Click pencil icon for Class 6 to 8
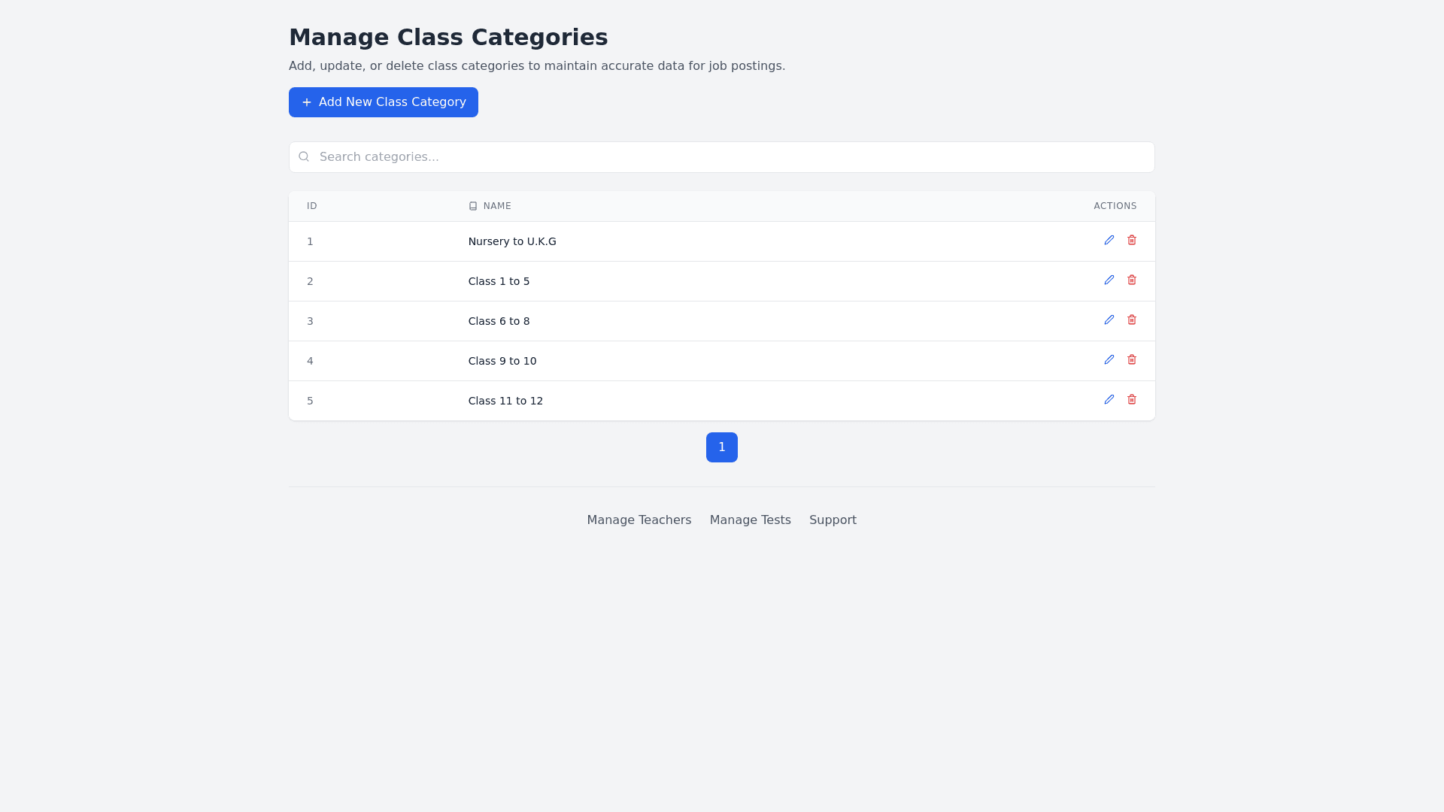The width and height of the screenshot is (1444, 812). click(1109, 320)
